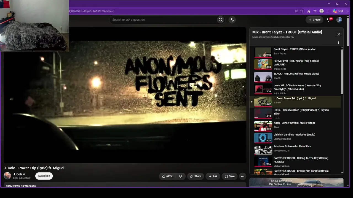
Task: Save the video to a playlist
Action: click(230, 176)
